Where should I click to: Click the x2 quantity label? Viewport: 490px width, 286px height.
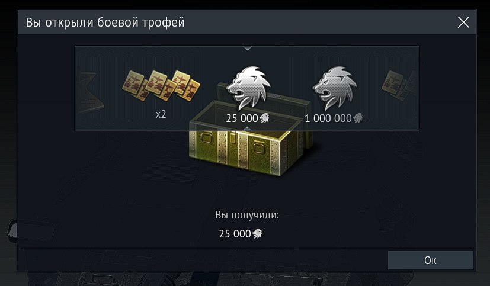click(161, 114)
